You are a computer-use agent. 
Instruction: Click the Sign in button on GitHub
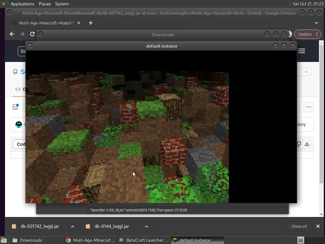click(22, 51)
